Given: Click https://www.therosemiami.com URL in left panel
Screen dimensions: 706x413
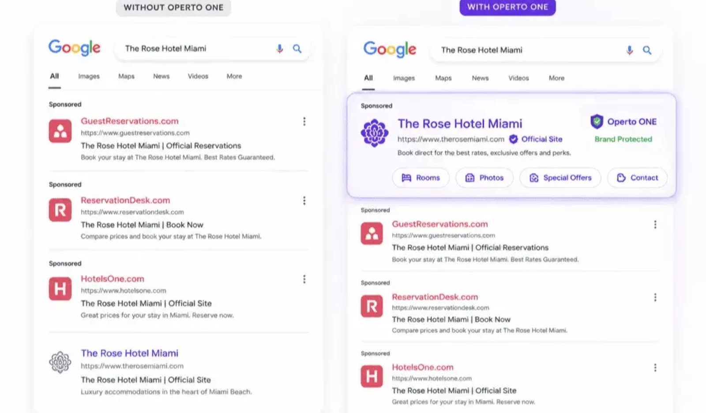Looking at the screenshot, I should point(132,366).
